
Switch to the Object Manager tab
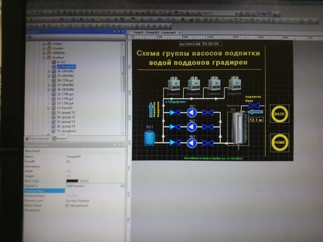click(x=38, y=139)
